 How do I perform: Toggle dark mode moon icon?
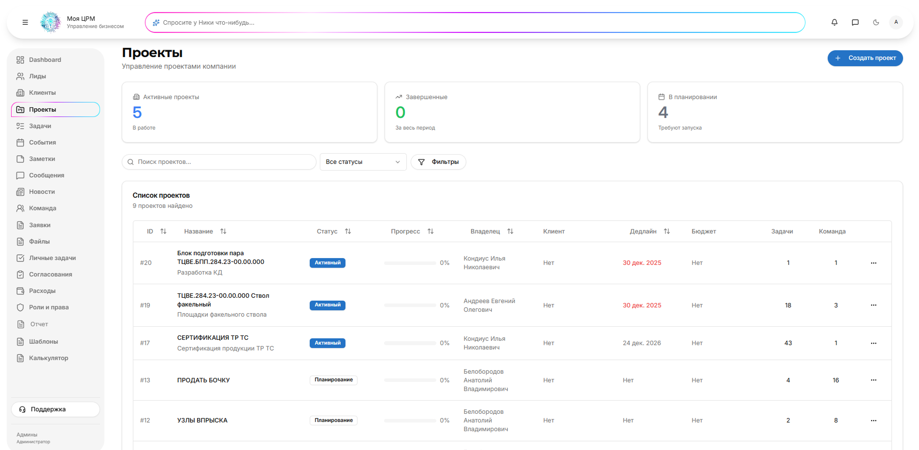pyautogui.click(x=876, y=22)
